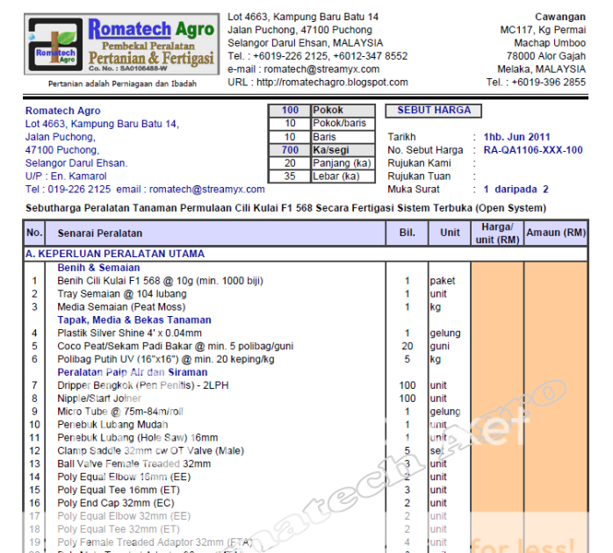Viewport: 613px width, 553px height.
Task: Select the 10 Baris value cell
Action: 290,137
